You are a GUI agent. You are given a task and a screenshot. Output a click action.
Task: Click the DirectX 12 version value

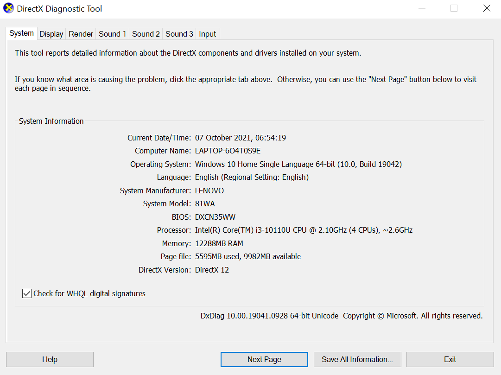click(x=212, y=270)
